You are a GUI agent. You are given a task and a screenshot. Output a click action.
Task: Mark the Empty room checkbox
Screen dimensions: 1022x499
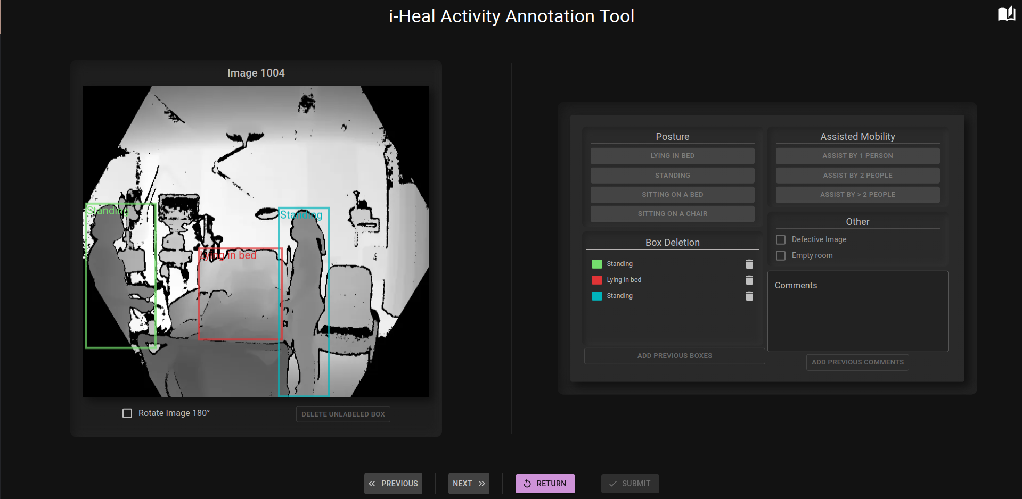click(781, 256)
